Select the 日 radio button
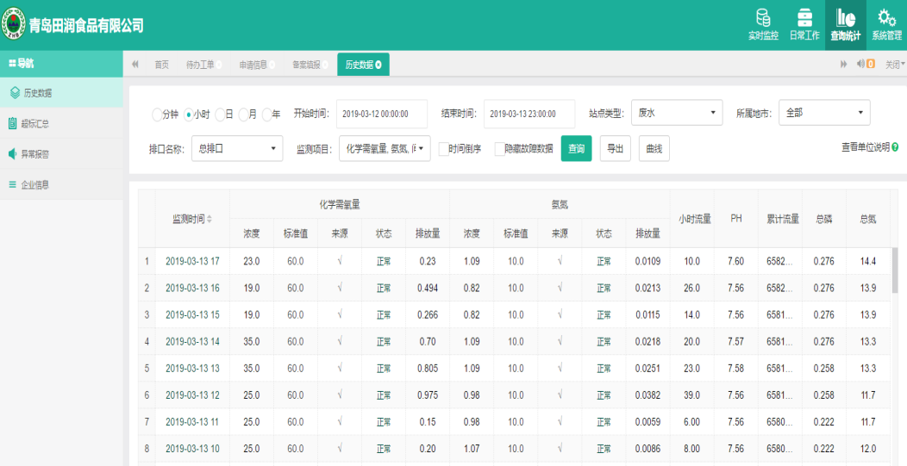The height and width of the screenshot is (466, 907). coord(220,115)
